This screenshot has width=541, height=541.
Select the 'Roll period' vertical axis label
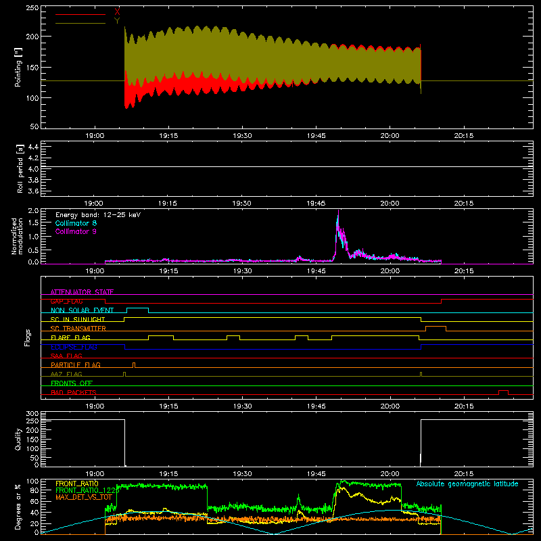(x=20, y=168)
